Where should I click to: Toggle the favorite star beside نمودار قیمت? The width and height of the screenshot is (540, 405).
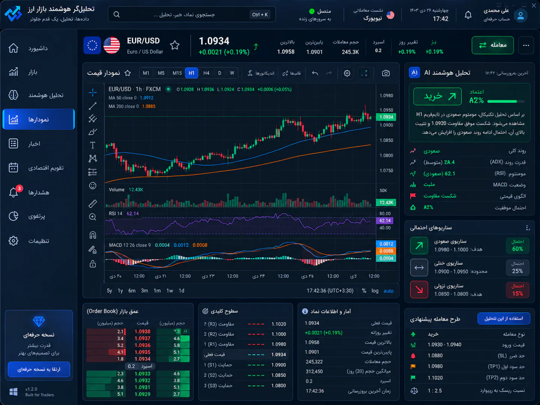click(128, 73)
